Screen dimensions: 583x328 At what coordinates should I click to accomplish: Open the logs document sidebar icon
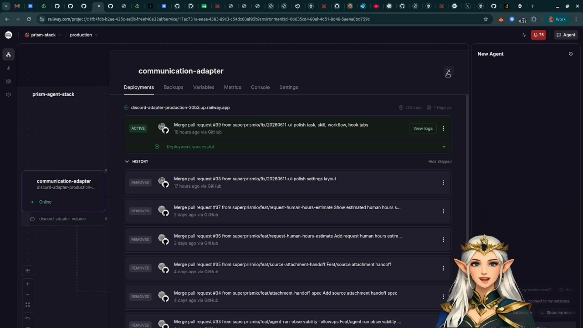[x=9, y=81]
